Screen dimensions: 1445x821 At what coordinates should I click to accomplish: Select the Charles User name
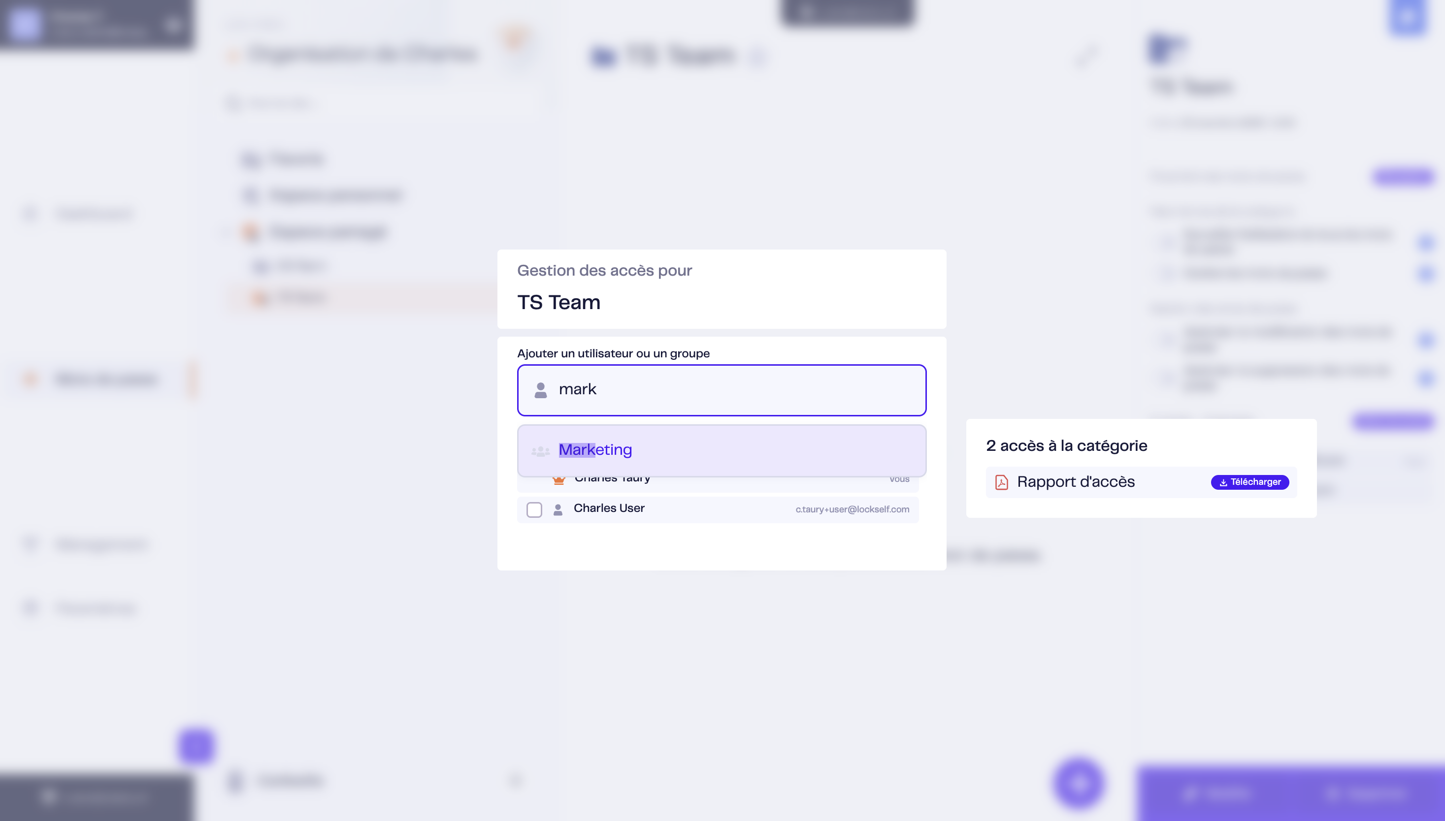tap(609, 508)
